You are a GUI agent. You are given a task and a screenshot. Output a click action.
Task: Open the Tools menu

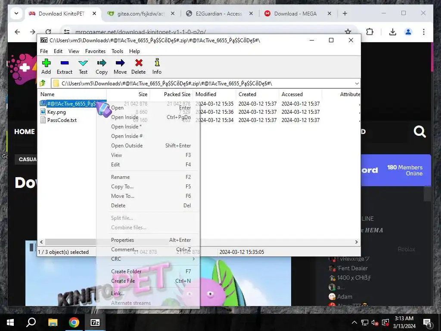click(x=117, y=51)
